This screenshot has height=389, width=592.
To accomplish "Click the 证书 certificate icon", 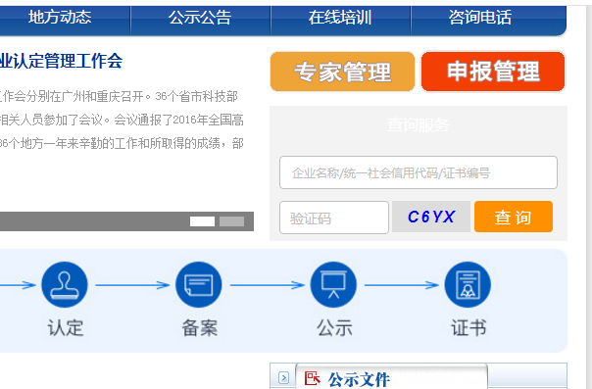I will 468,285.
